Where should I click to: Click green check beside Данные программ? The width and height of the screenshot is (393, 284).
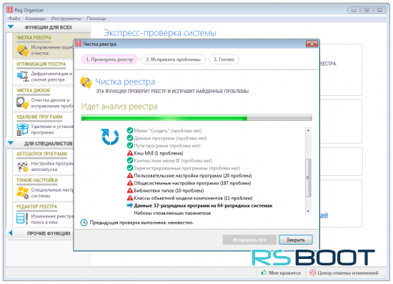[x=130, y=138]
